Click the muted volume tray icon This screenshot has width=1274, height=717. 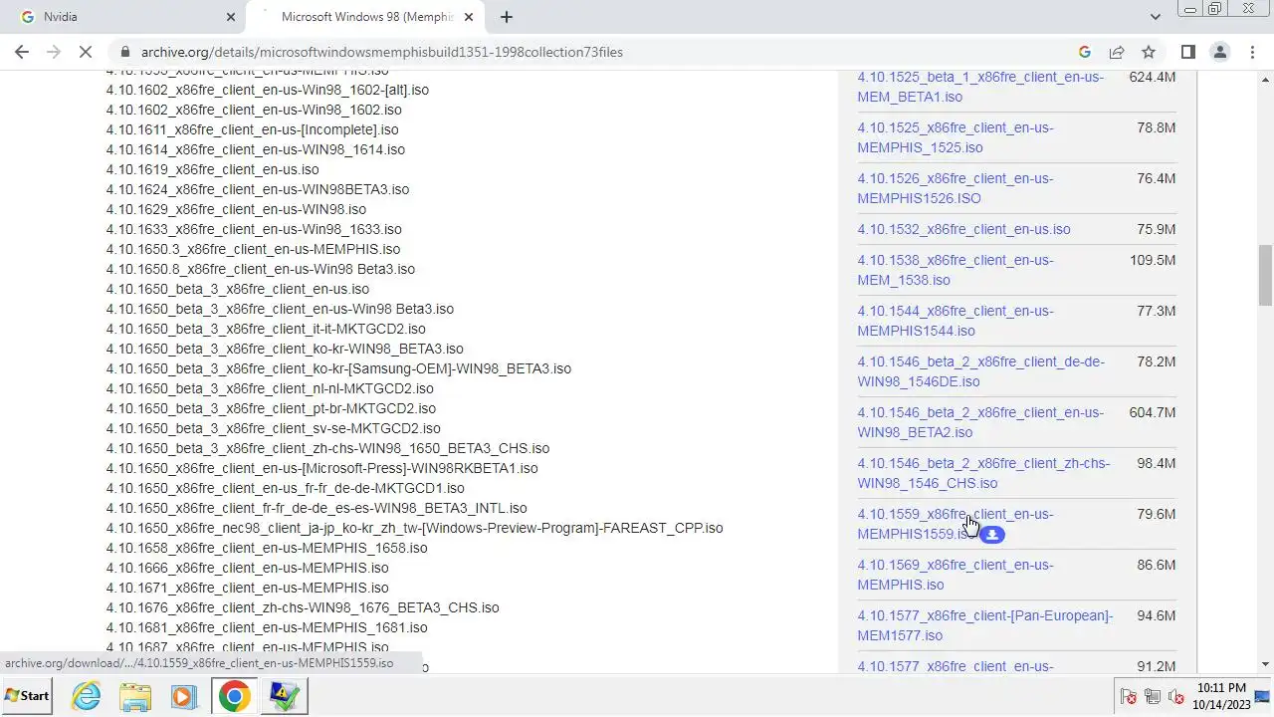coord(1175,696)
